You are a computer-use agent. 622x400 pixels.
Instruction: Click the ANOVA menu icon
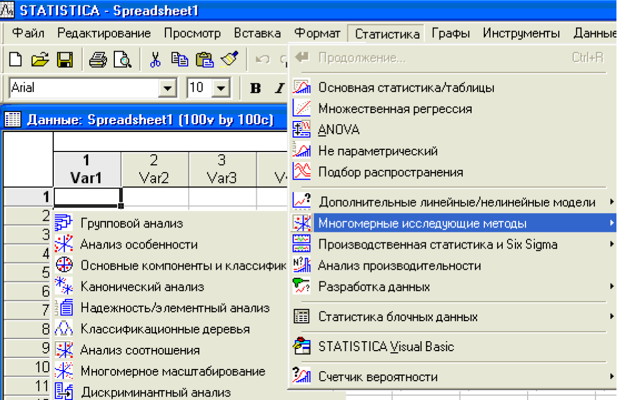click(x=301, y=129)
